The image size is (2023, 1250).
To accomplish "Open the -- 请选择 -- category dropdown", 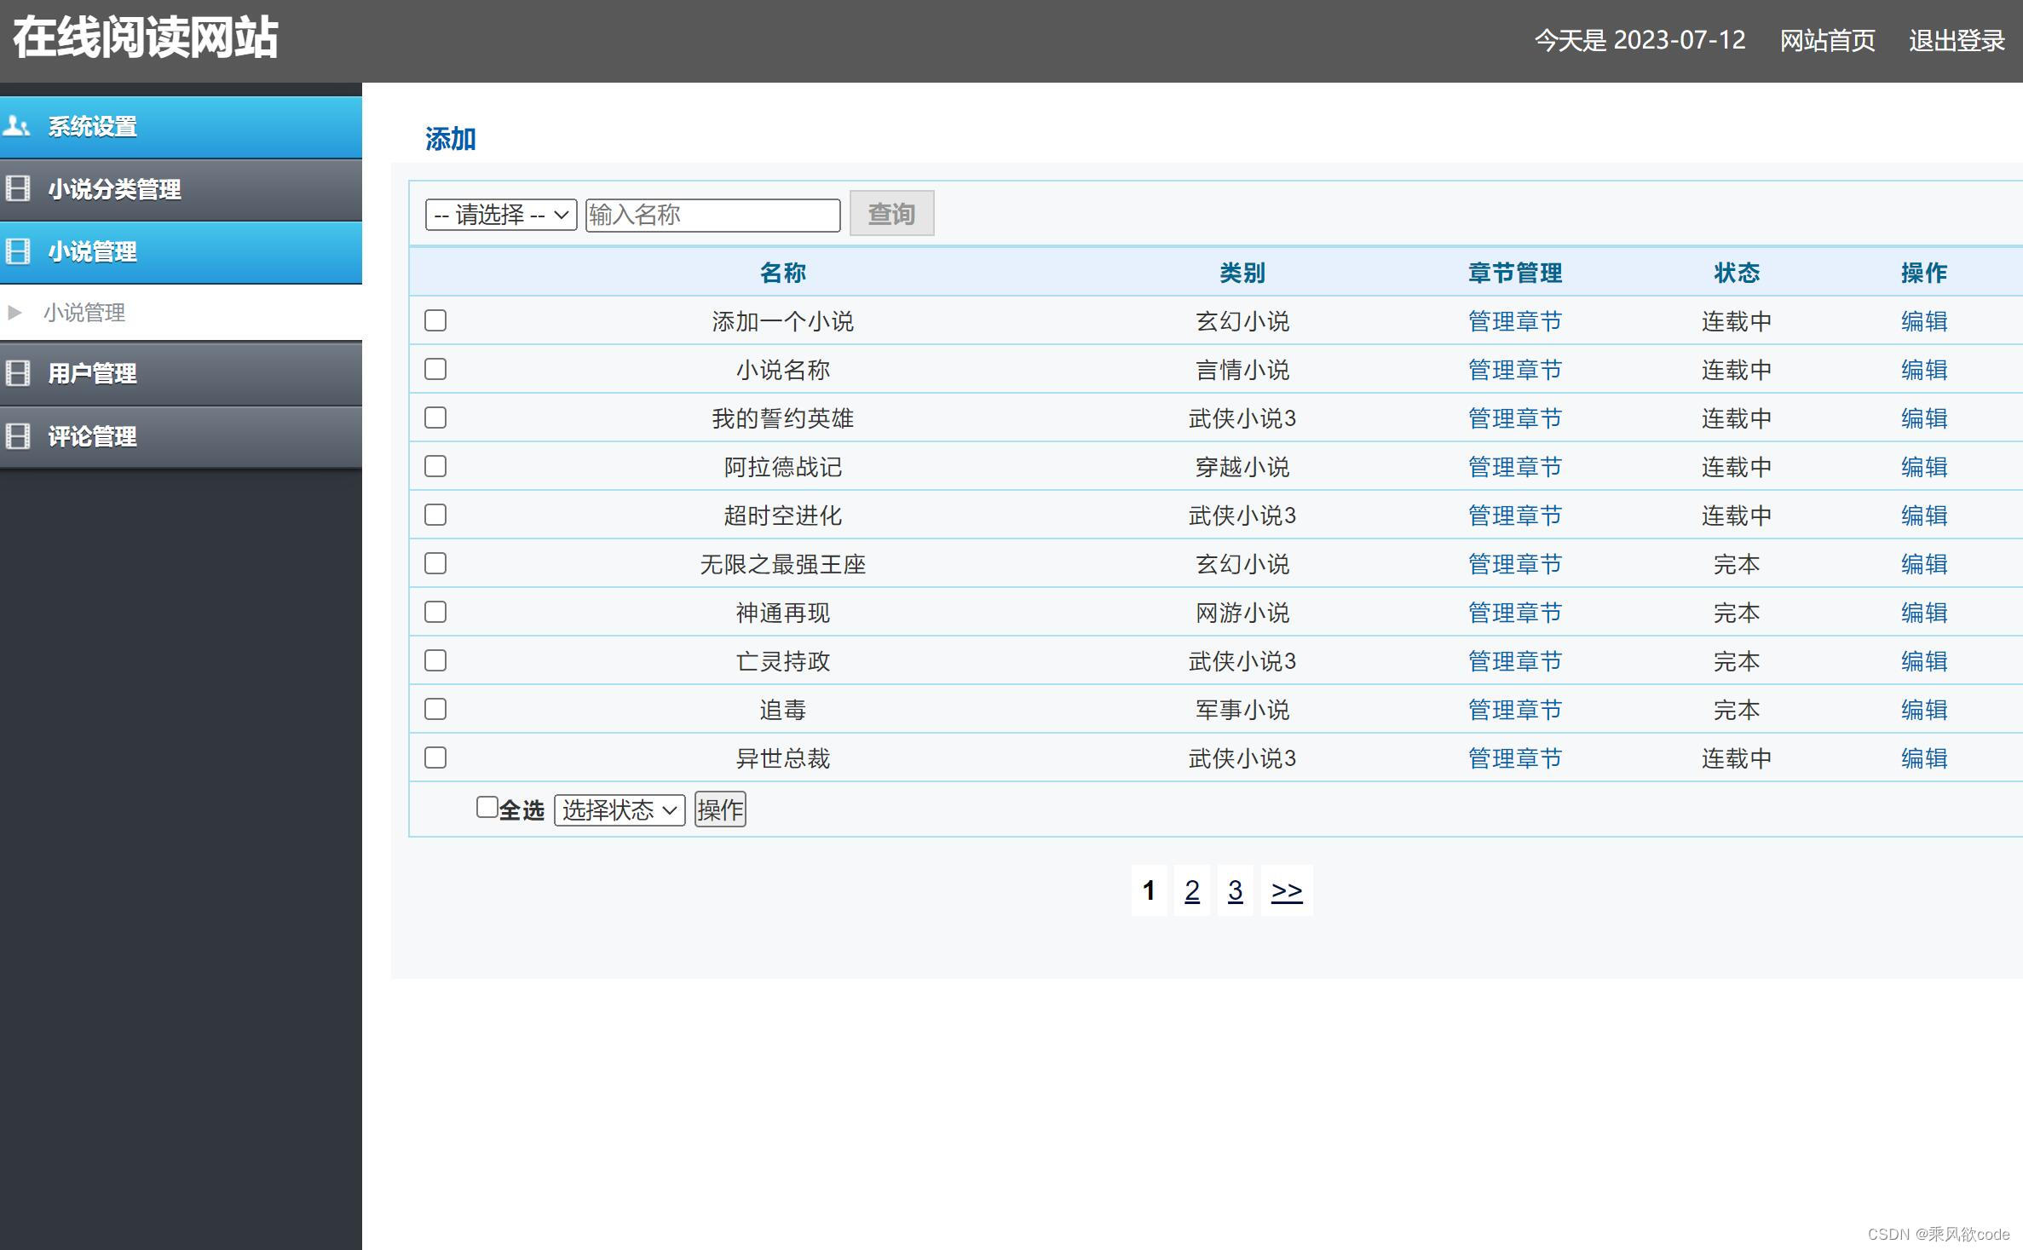I will click(499, 215).
